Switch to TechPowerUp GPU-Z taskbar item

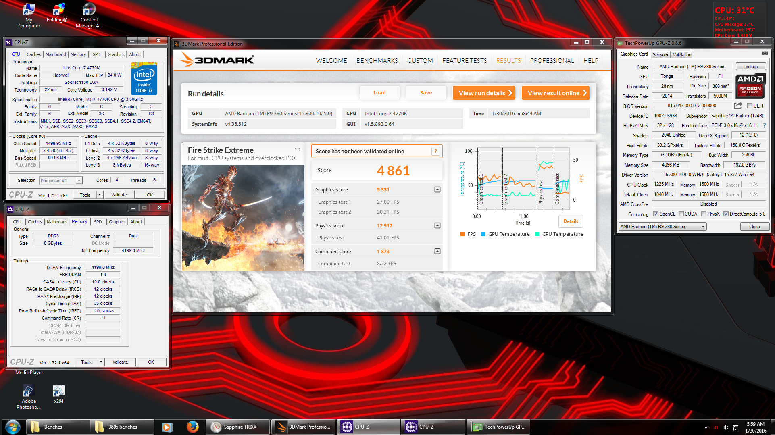(498, 427)
